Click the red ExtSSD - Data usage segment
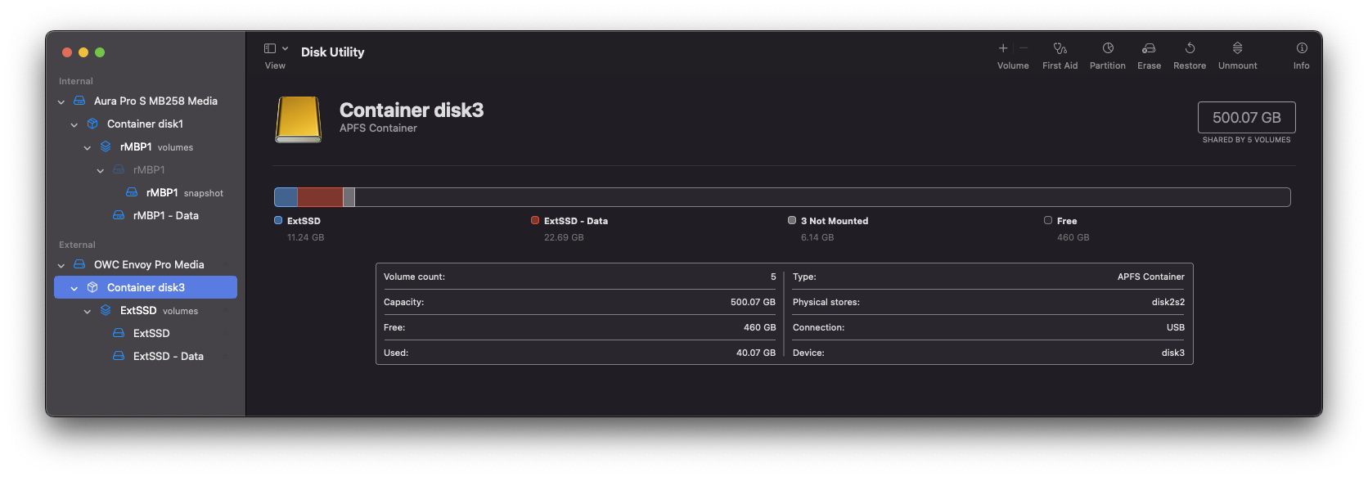 point(320,197)
